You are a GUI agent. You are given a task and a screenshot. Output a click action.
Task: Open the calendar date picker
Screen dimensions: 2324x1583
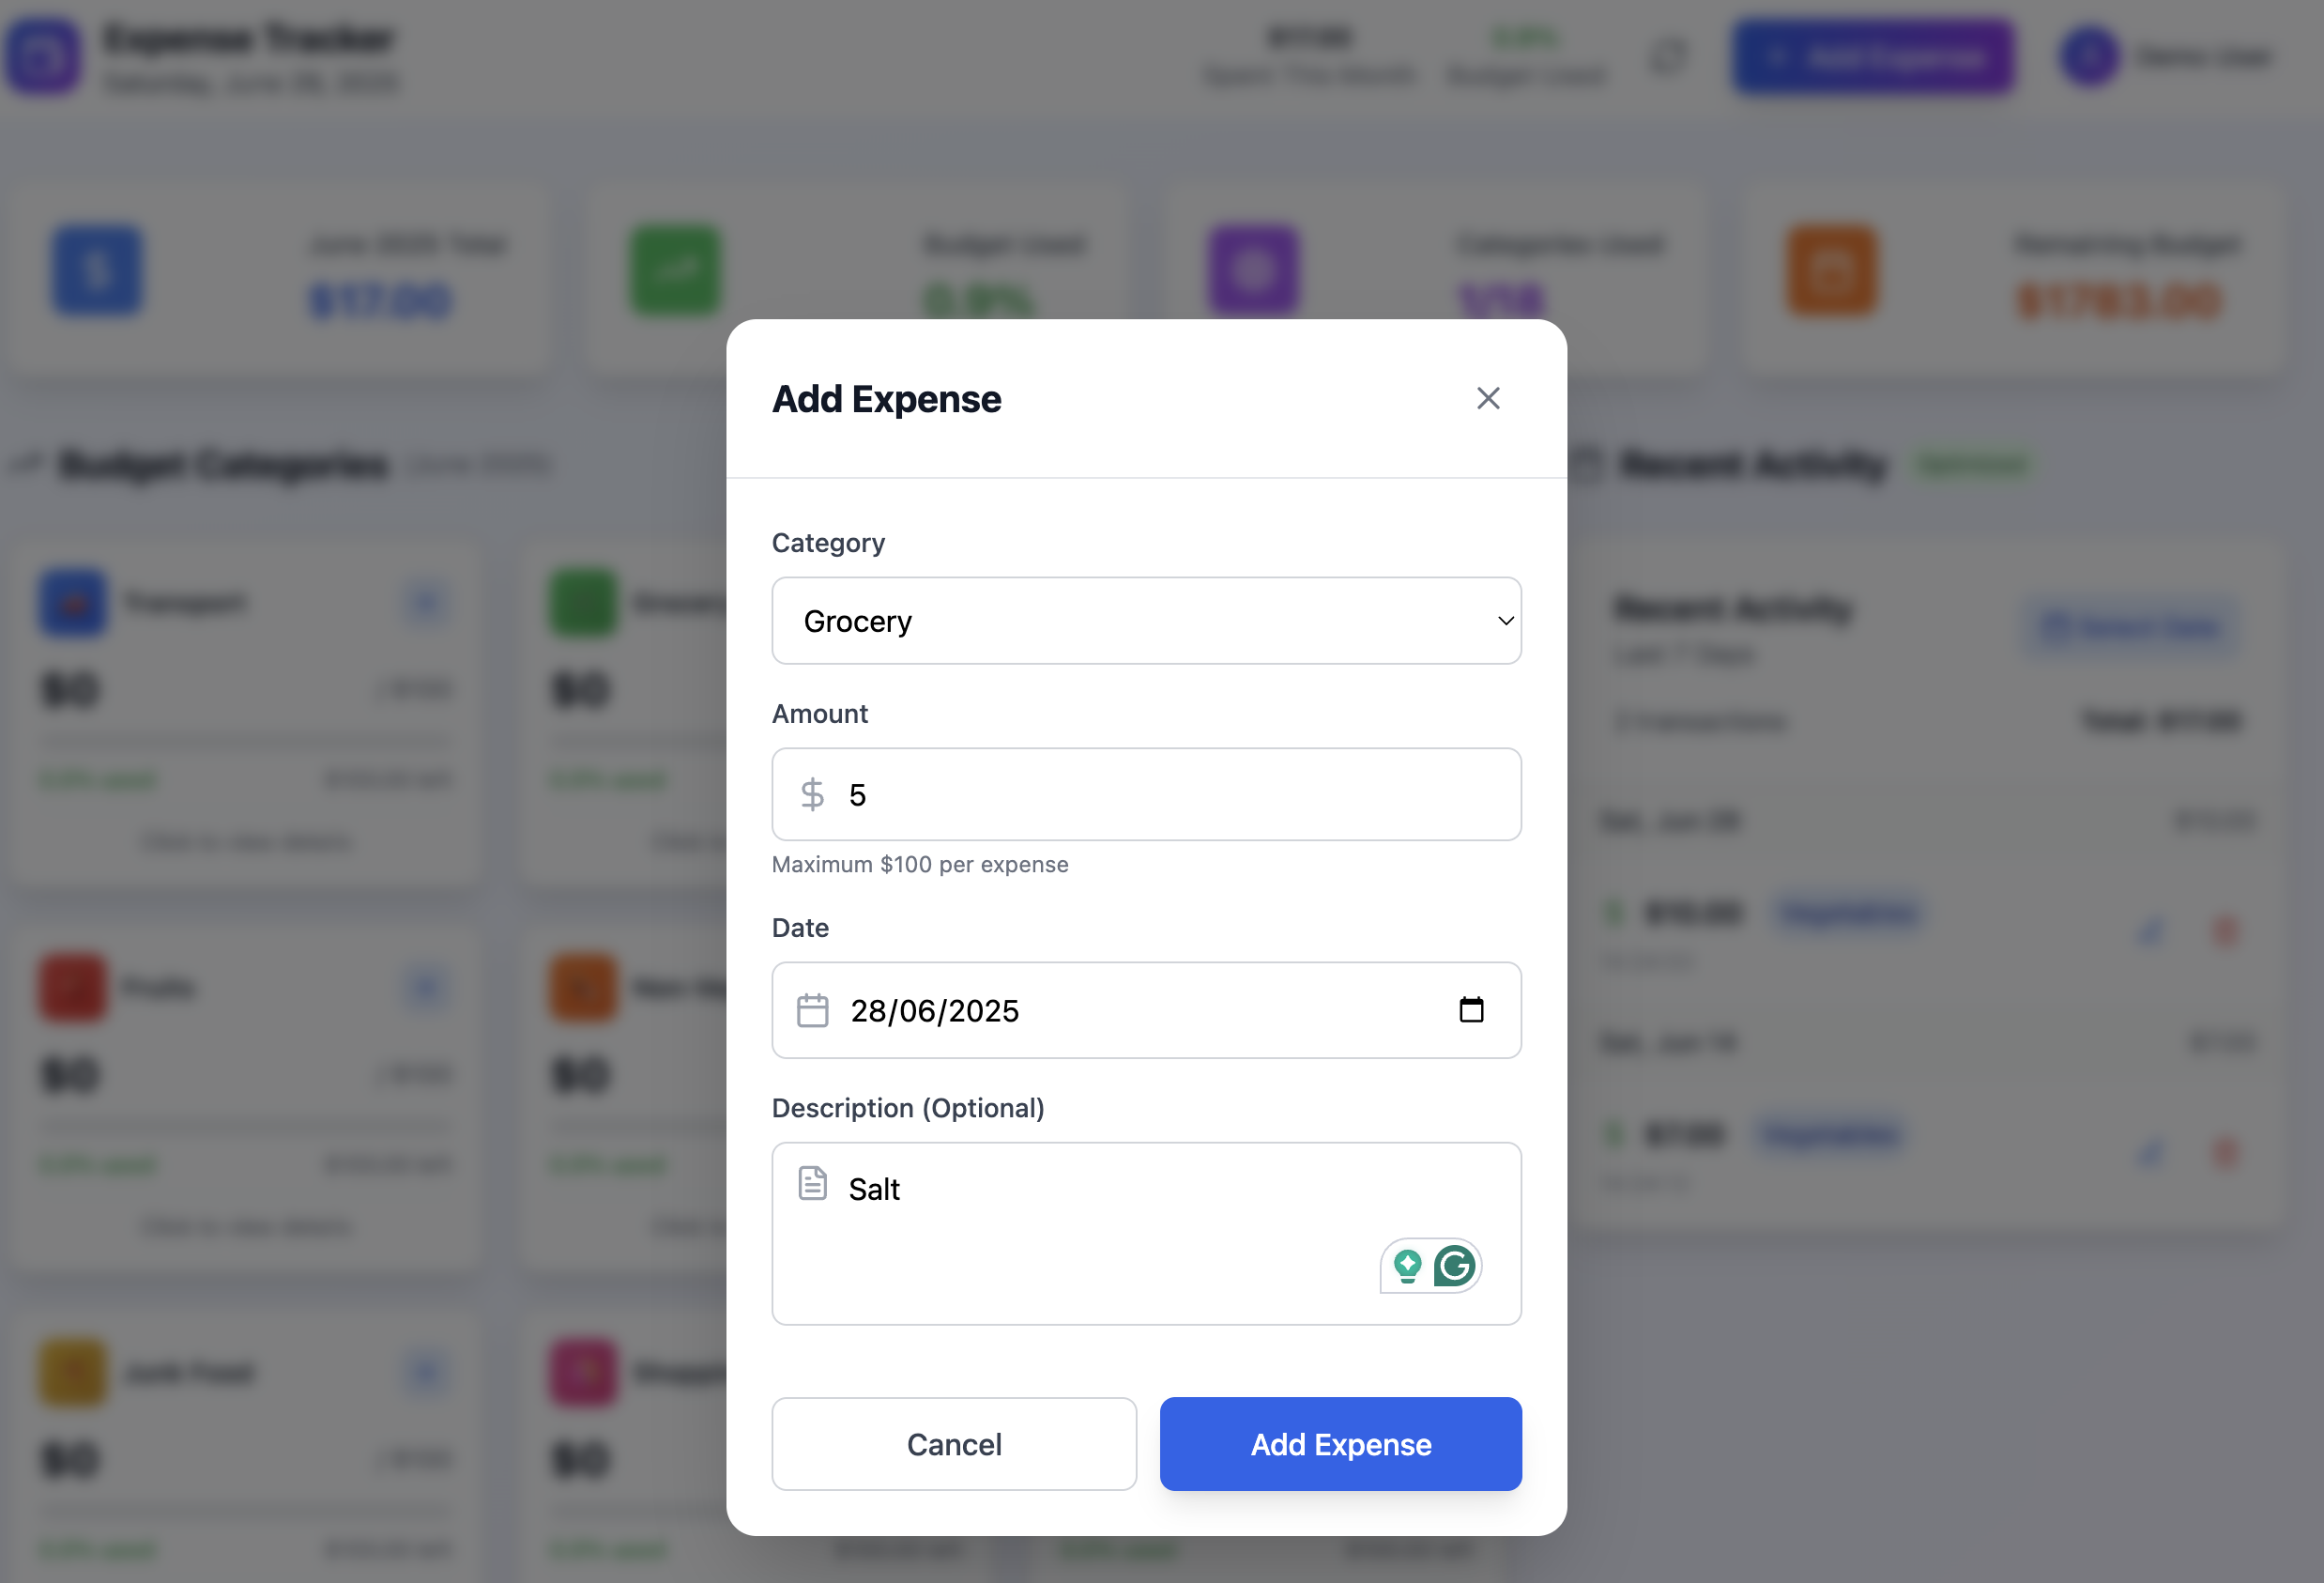[1472, 1010]
